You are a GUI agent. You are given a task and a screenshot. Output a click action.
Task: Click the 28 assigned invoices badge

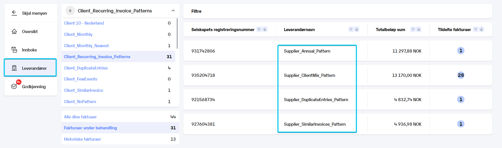coord(461,75)
